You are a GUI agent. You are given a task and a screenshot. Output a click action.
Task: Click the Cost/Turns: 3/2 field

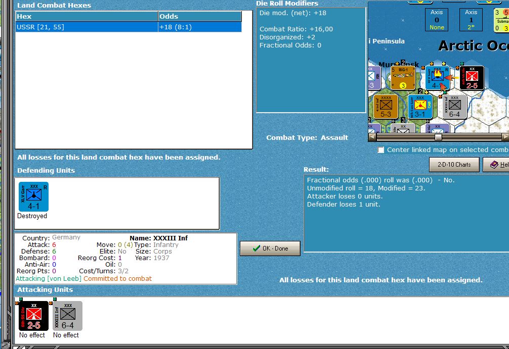pos(104,271)
